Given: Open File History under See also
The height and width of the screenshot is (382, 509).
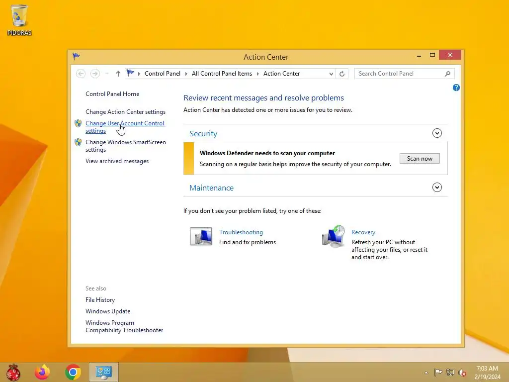Looking at the screenshot, I should click(100, 300).
